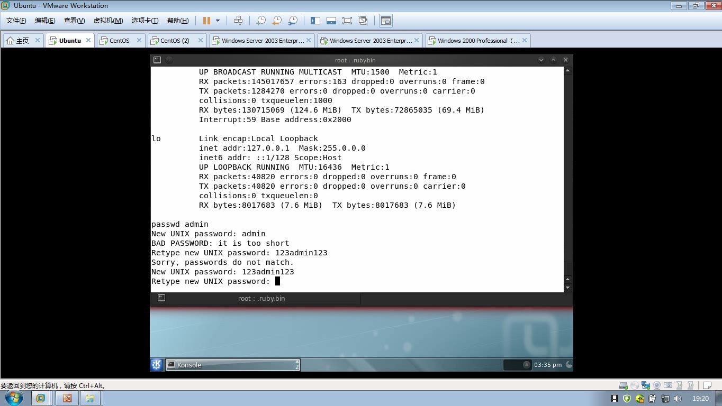The image size is (722, 406).
Task: Enter full screen mode
Action: click(347, 21)
